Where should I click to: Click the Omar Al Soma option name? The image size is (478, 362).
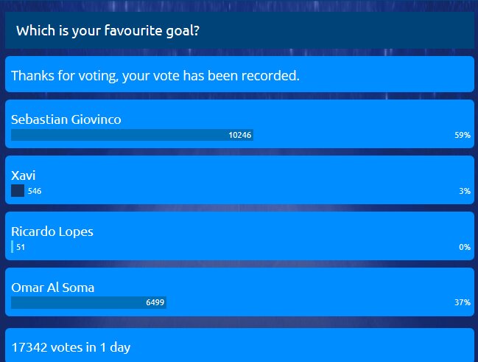point(53,288)
